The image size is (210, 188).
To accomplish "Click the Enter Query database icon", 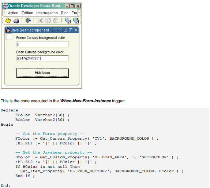I will (68, 21).
